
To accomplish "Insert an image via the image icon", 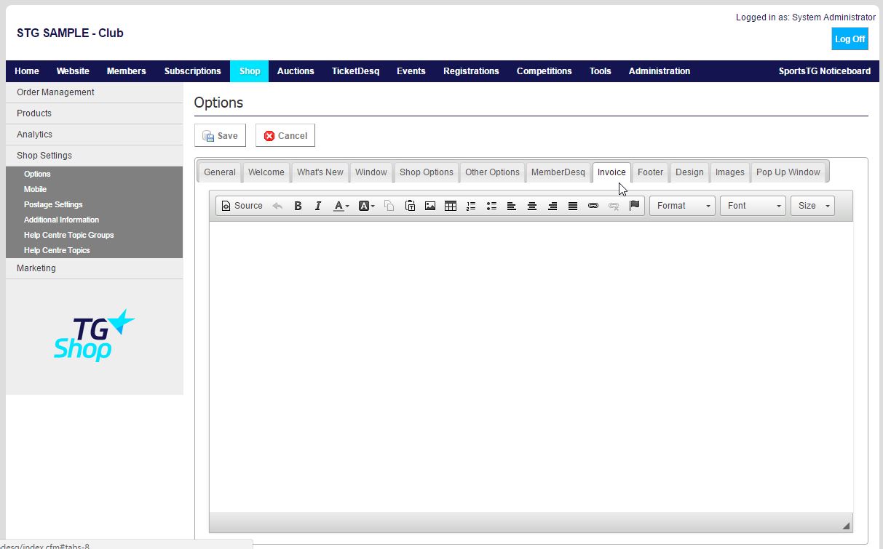I will [x=430, y=206].
